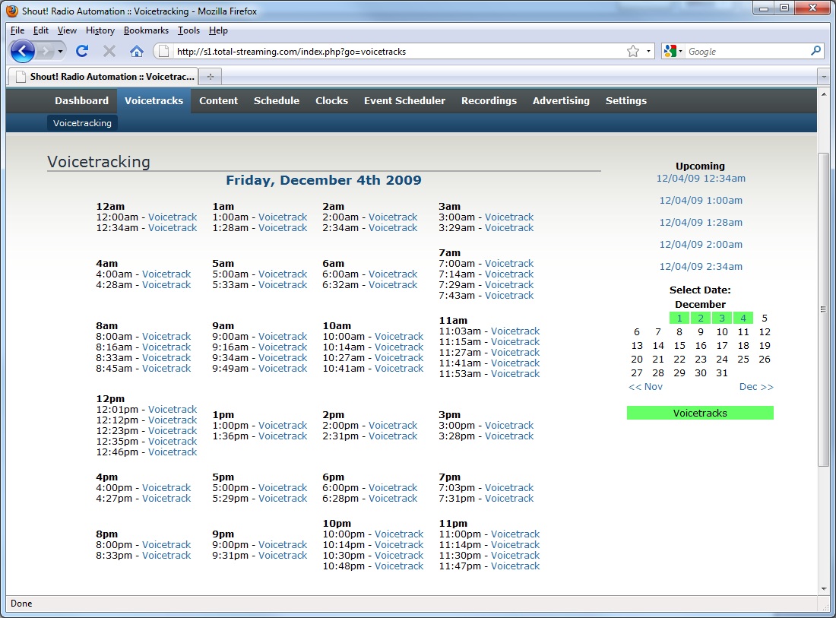Open upcoming 12/04/09 12:34am entry

tap(701, 179)
